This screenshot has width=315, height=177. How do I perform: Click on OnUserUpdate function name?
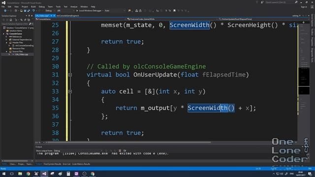pos(155,75)
